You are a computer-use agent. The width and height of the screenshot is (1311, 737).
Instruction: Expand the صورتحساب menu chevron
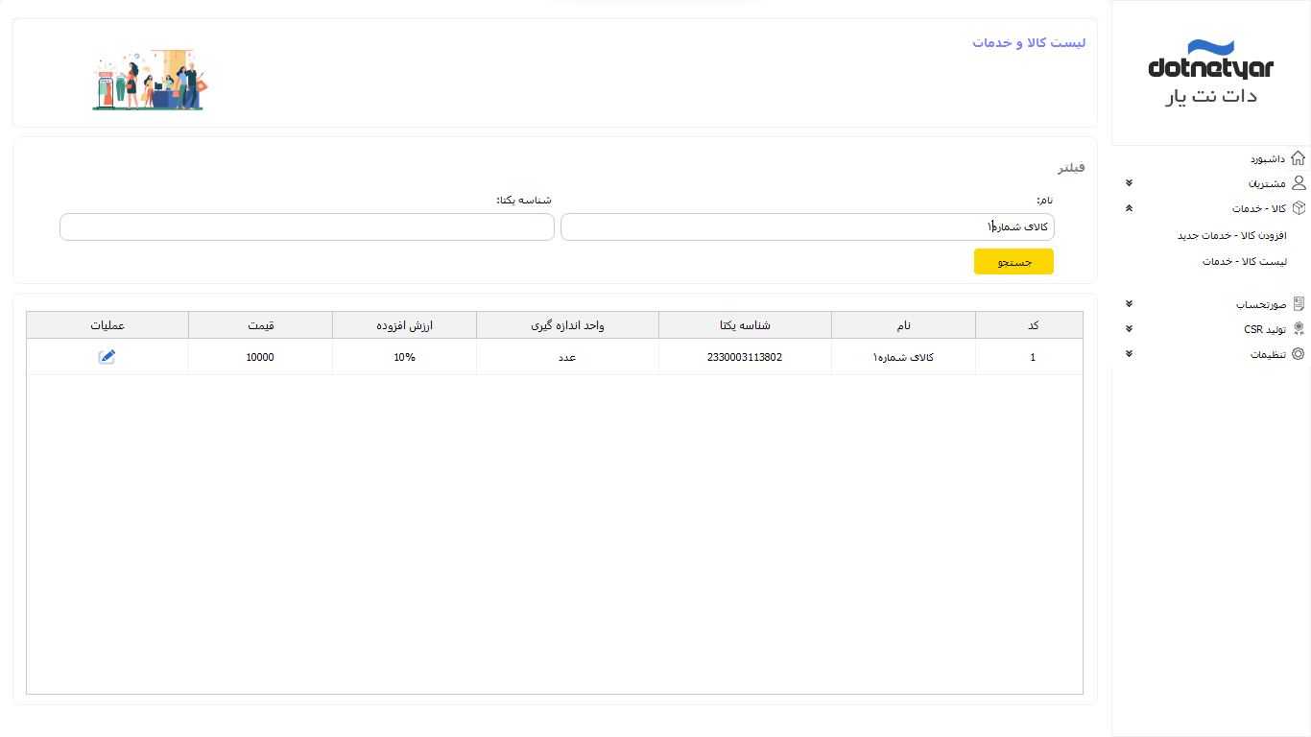[x=1129, y=304]
